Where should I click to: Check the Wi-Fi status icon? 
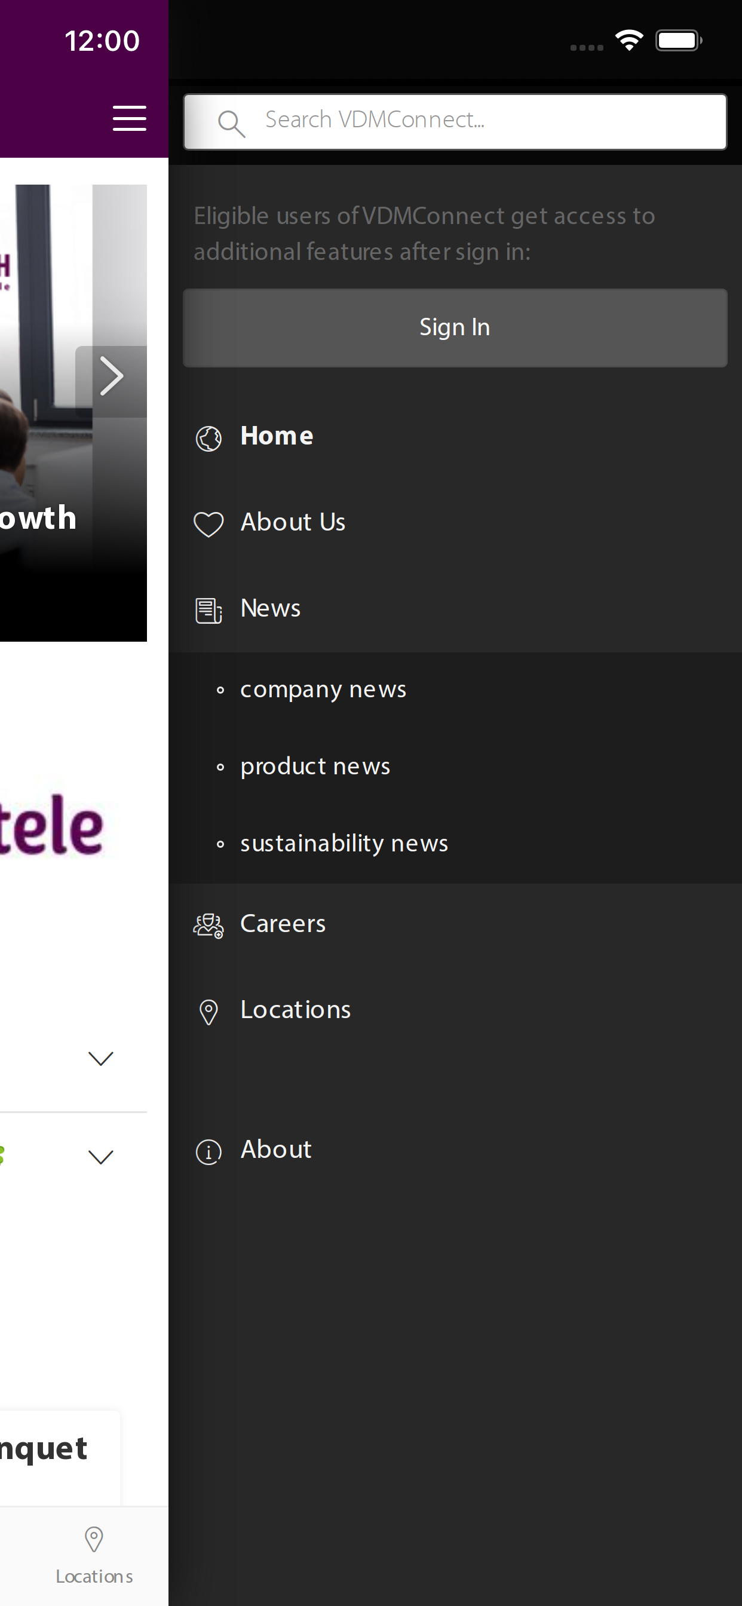(x=629, y=41)
